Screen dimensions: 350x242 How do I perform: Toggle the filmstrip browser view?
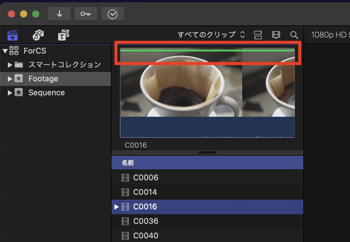point(276,35)
